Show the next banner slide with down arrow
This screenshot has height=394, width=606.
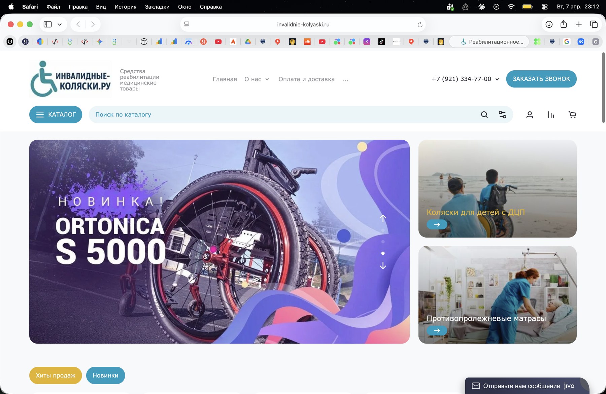(383, 265)
